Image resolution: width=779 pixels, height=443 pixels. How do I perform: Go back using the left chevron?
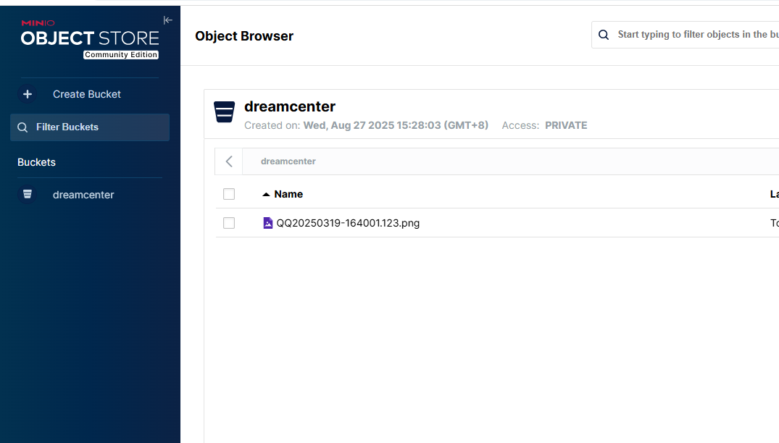click(x=229, y=161)
